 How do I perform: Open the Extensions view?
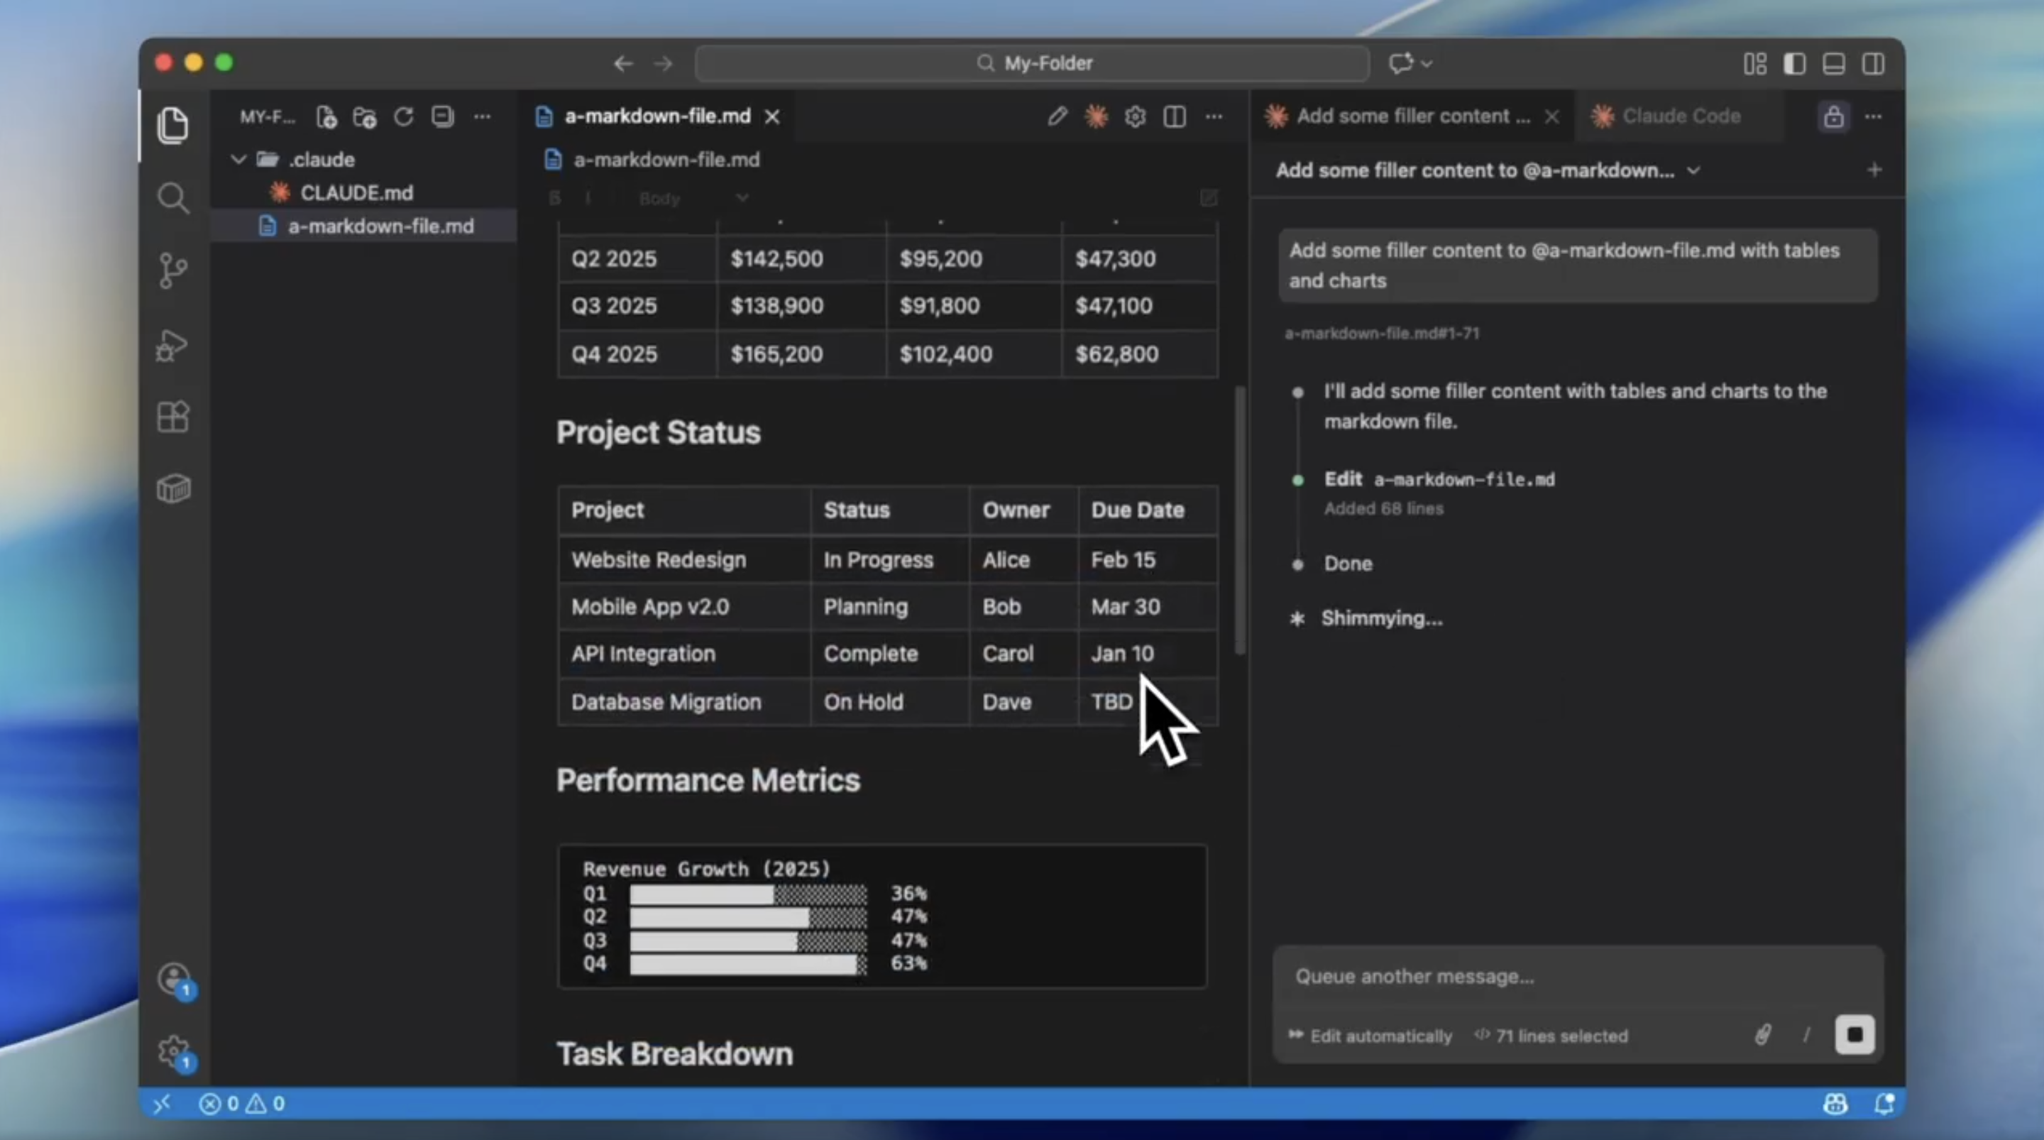click(x=173, y=417)
